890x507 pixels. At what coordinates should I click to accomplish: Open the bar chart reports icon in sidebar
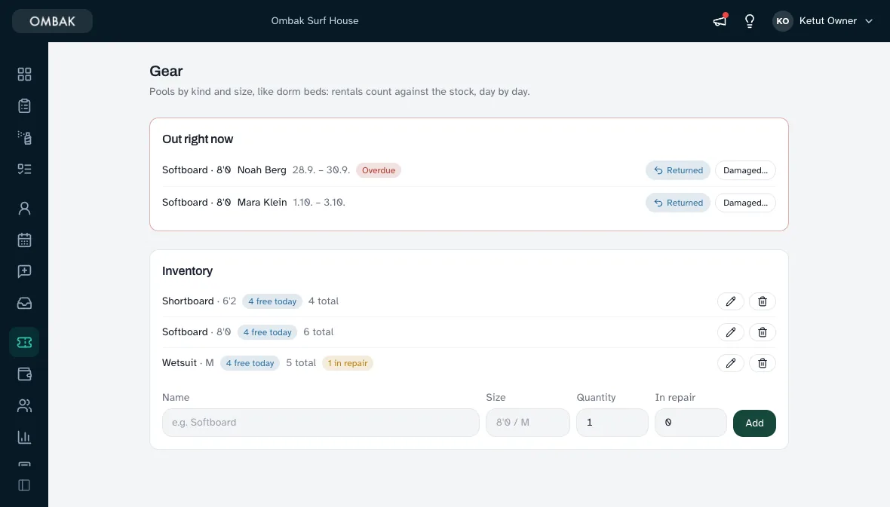24,437
